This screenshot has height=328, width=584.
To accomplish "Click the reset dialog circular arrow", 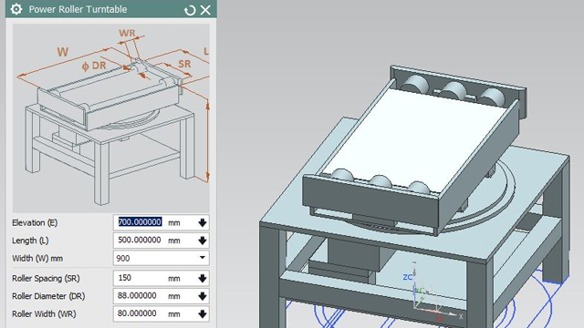I will pos(190,10).
